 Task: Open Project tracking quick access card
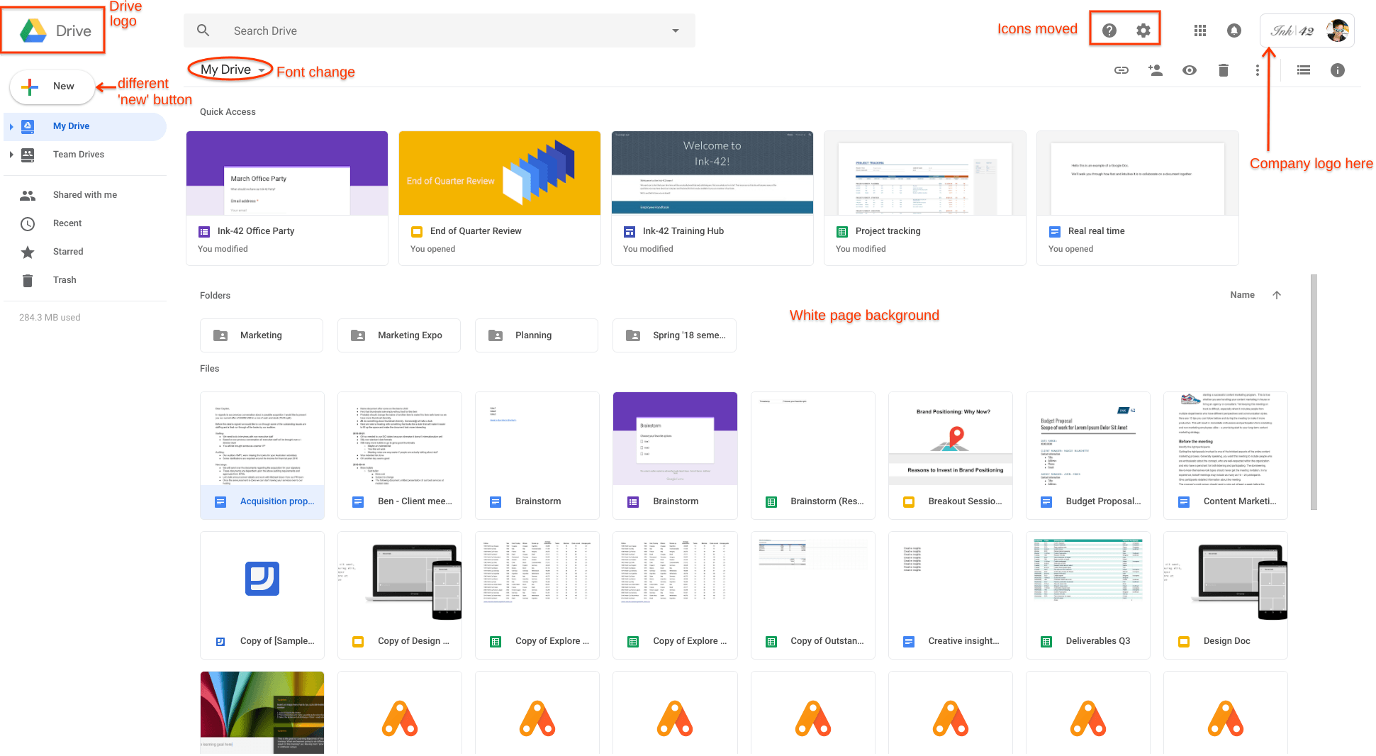[x=925, y=198]
